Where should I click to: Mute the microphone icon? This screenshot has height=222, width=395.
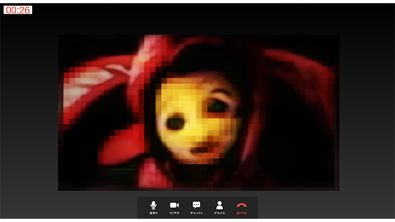(x=154, y=205)
